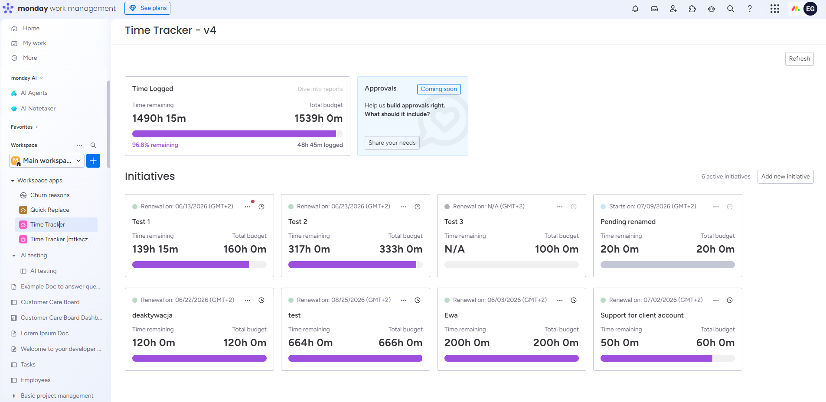Image resolution: width=826 pixels, height=402 pixels.
Task: Open the Test 2 initiative card title
Action: point(297,222)
